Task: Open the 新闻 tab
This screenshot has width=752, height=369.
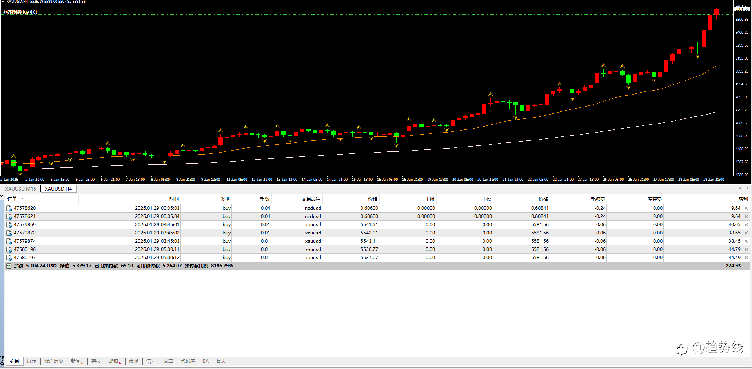Action: click(76, 361)
